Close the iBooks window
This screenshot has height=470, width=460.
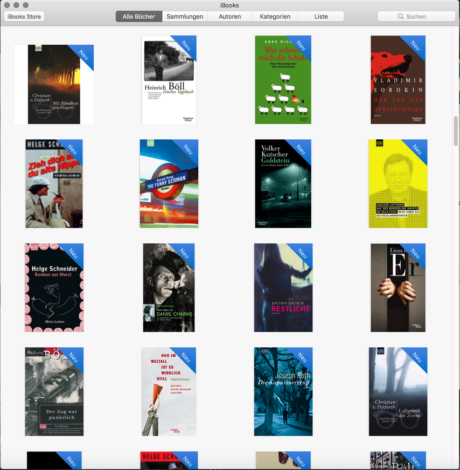coord(7,5)
